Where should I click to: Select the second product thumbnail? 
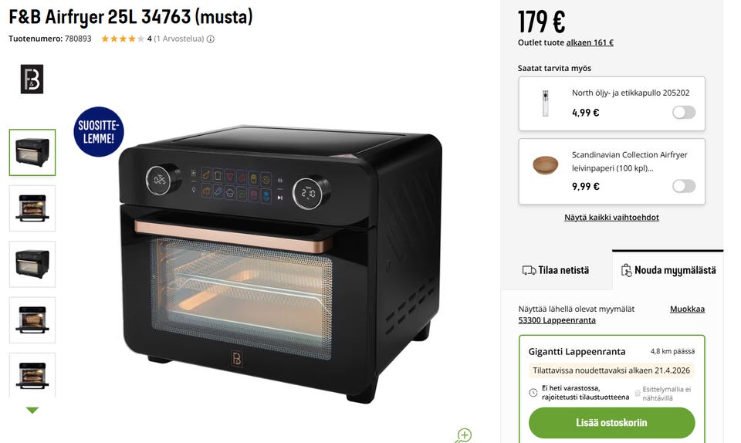(32, 208)
